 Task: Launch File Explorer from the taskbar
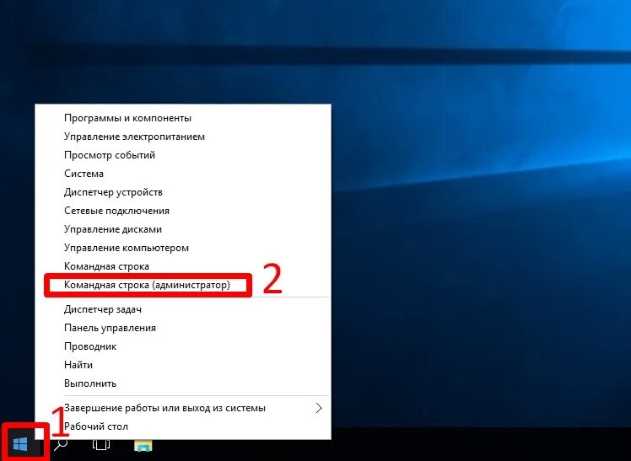click(143, 445)
